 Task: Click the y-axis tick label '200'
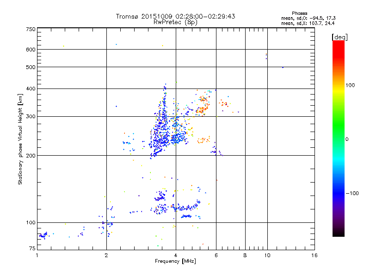[31, 156]
